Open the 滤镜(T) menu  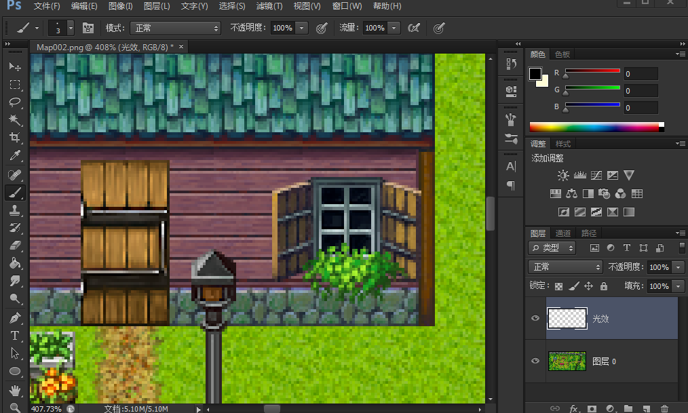(269, 6)
